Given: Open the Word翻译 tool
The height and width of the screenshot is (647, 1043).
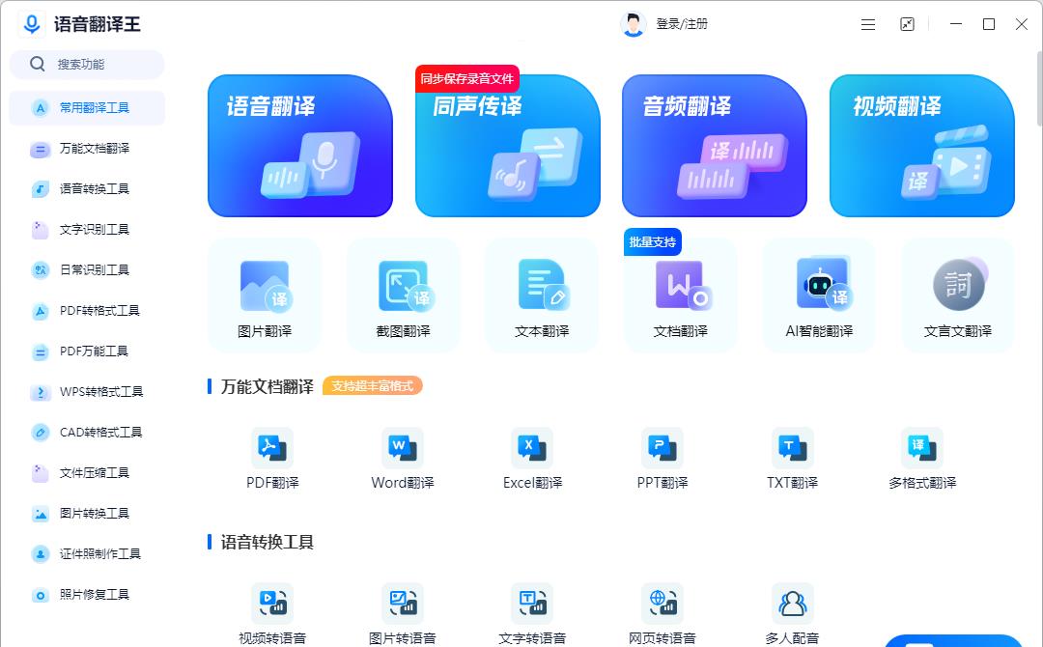Looking at the screenshot, I should pos(402,457).
